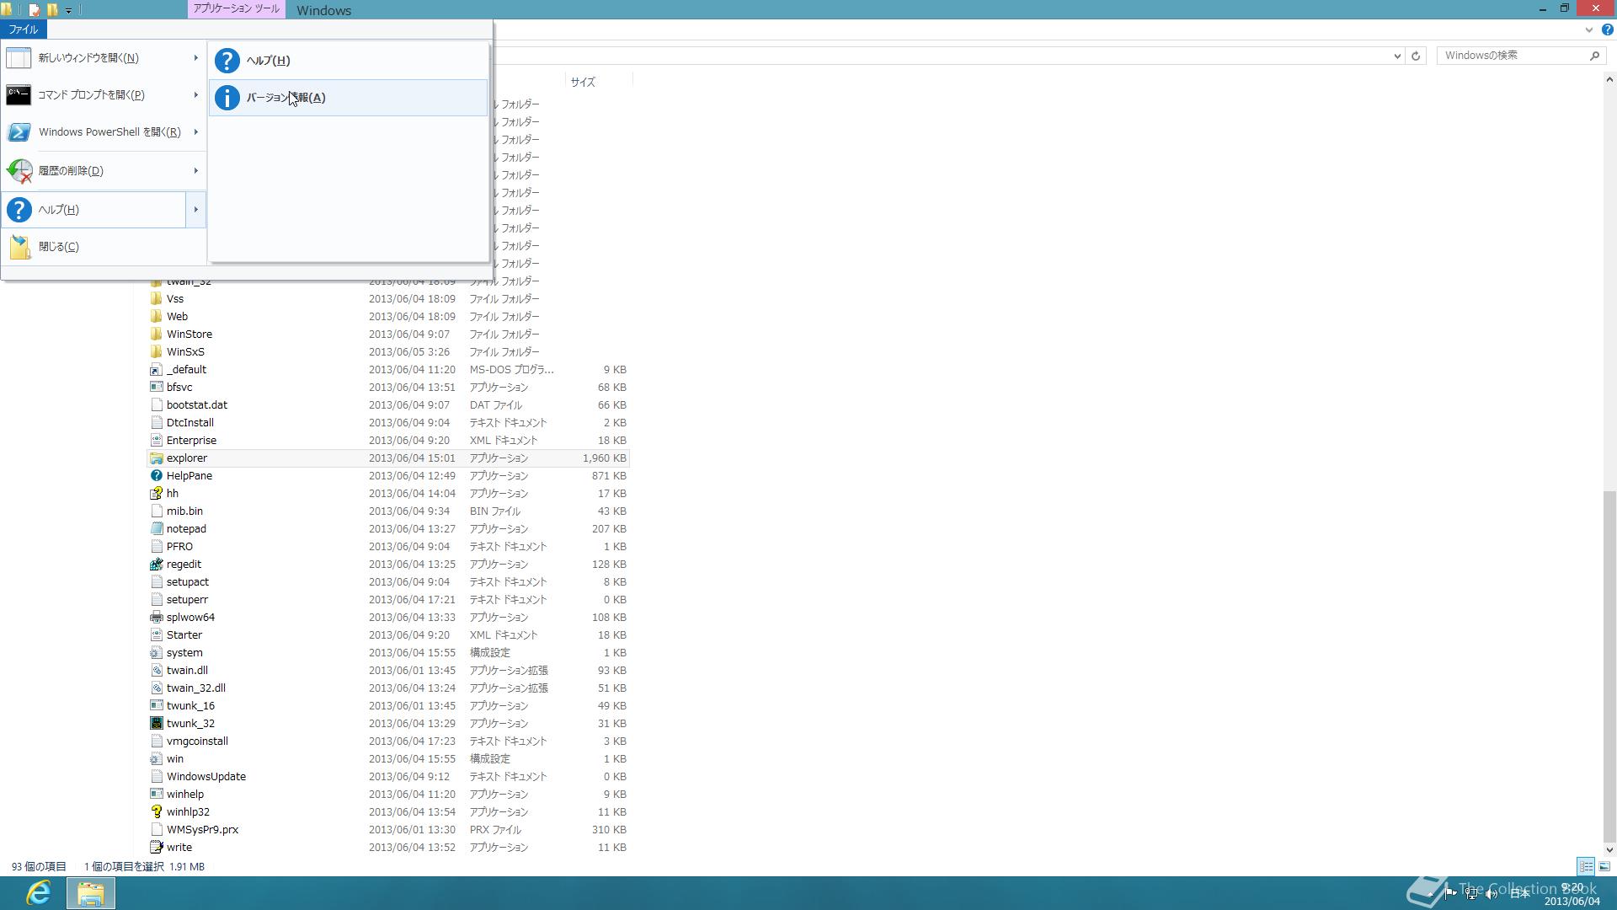Select the bootstat.dat file

coord(388,405)
